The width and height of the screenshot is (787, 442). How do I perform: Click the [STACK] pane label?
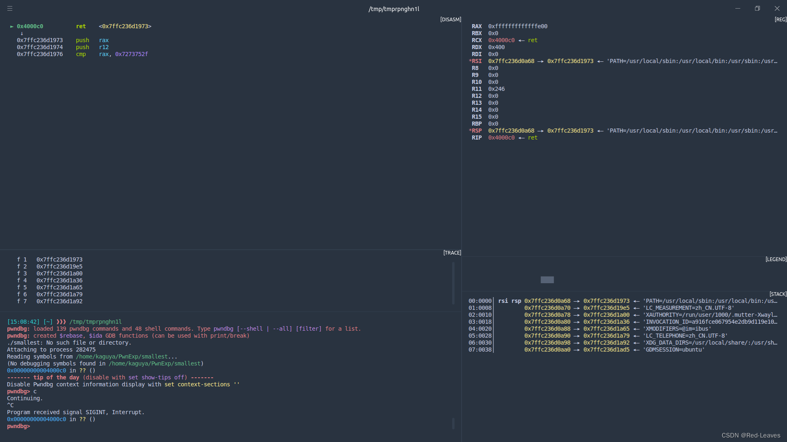(778, 294)
